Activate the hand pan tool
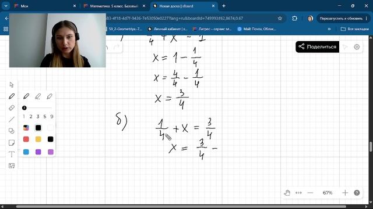The width and height of the screenshot is (373, 209). pos(287,193)
